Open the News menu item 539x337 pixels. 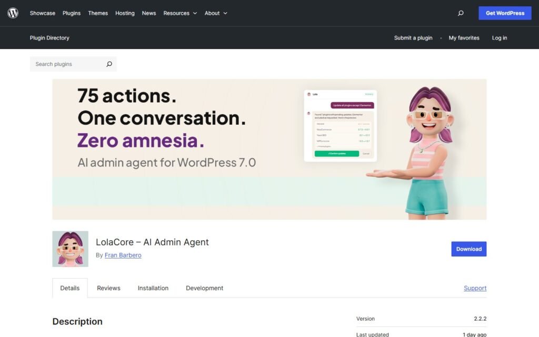point(149,13)
